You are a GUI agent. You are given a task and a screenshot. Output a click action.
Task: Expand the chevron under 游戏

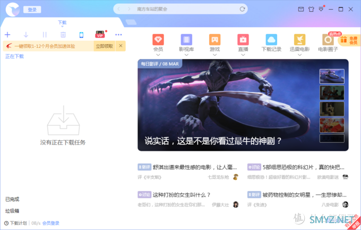coord(215,55)
